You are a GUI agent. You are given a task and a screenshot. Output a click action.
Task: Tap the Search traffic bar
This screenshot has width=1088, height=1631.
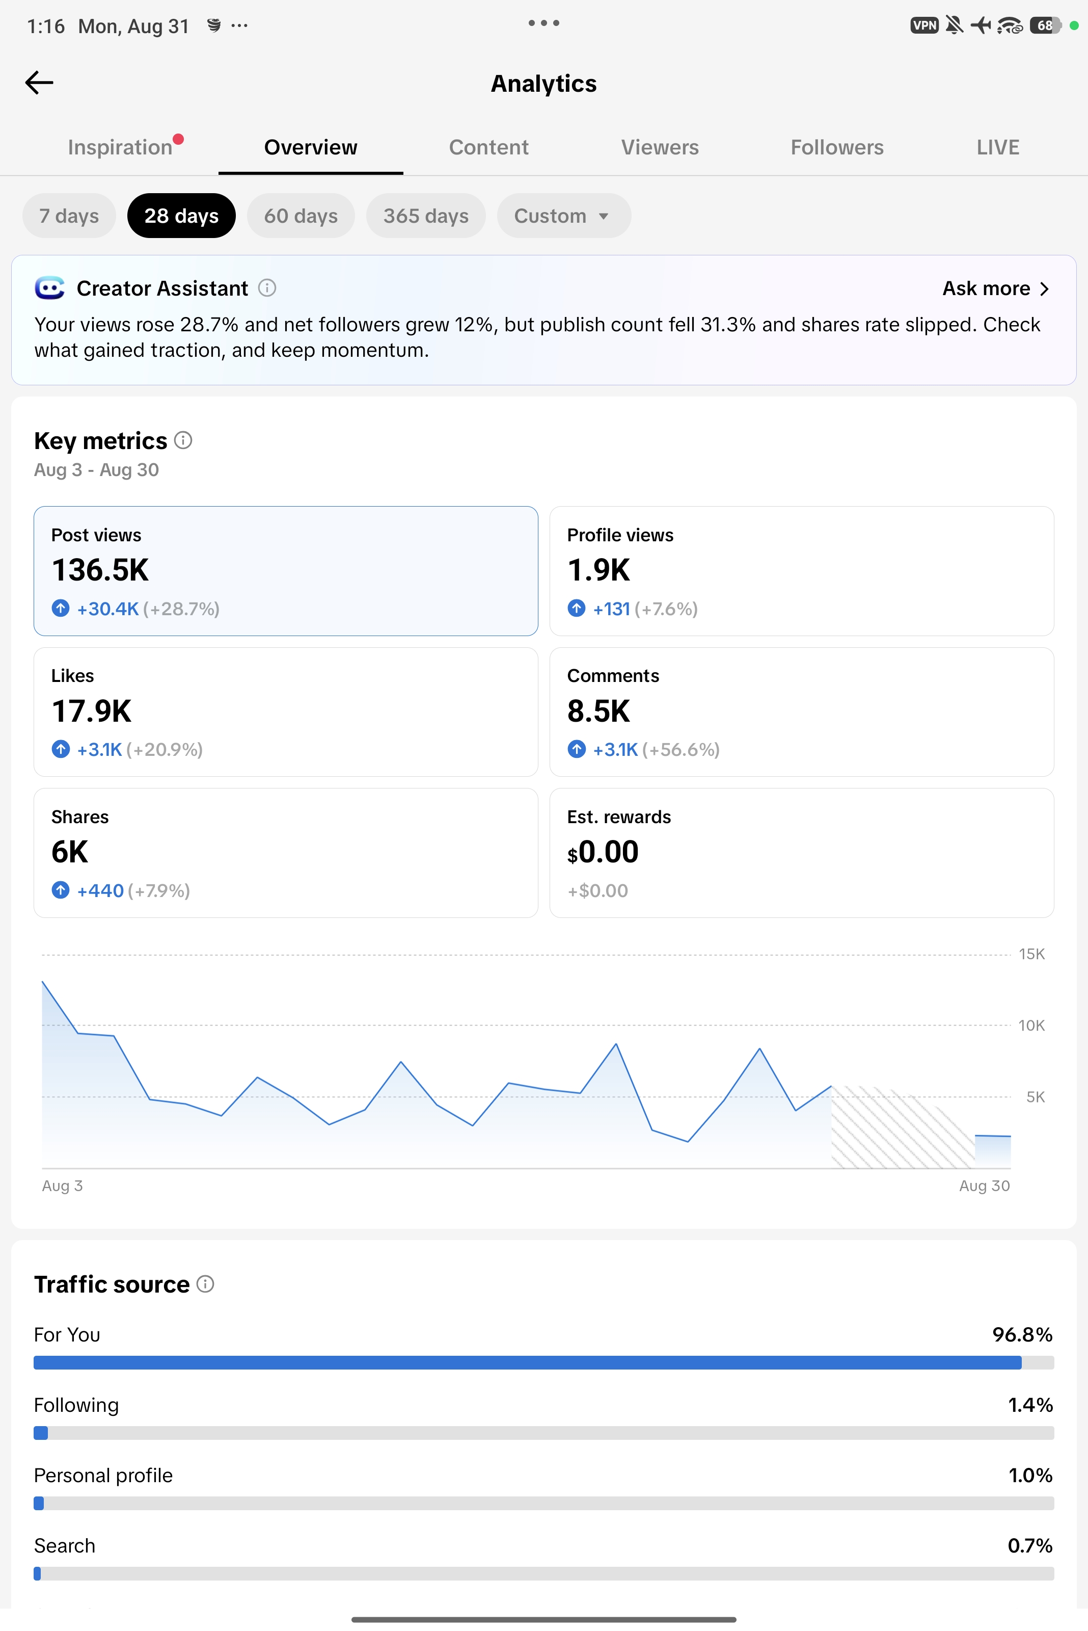coord(544,1573)
